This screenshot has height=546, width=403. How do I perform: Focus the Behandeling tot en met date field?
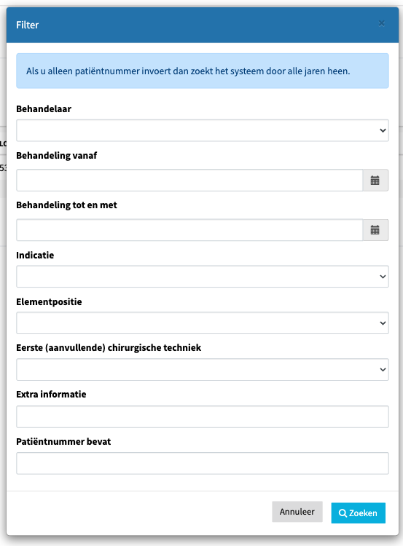click(189, 230)
